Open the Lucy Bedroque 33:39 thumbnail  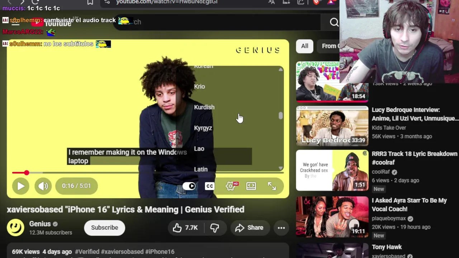tap(332, 126)
